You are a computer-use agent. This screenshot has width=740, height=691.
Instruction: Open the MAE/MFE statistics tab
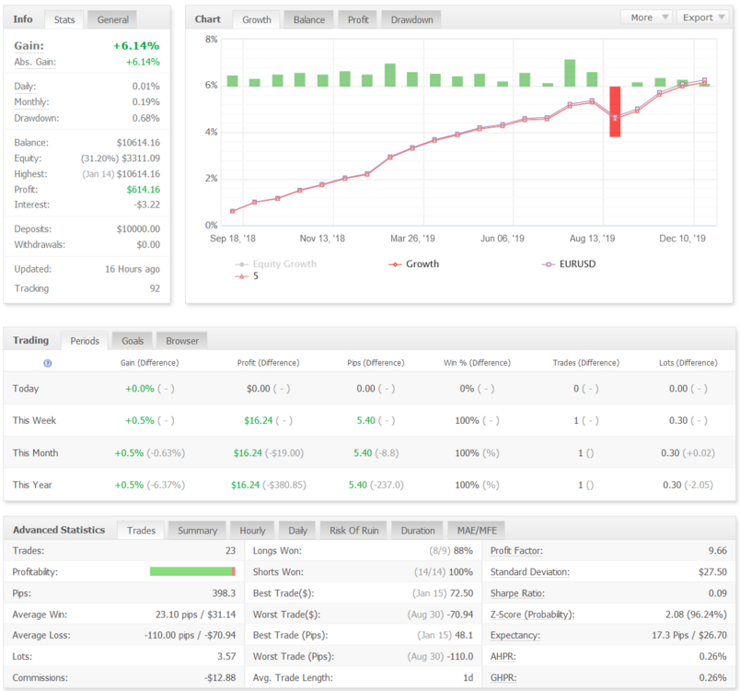(477, 531)
